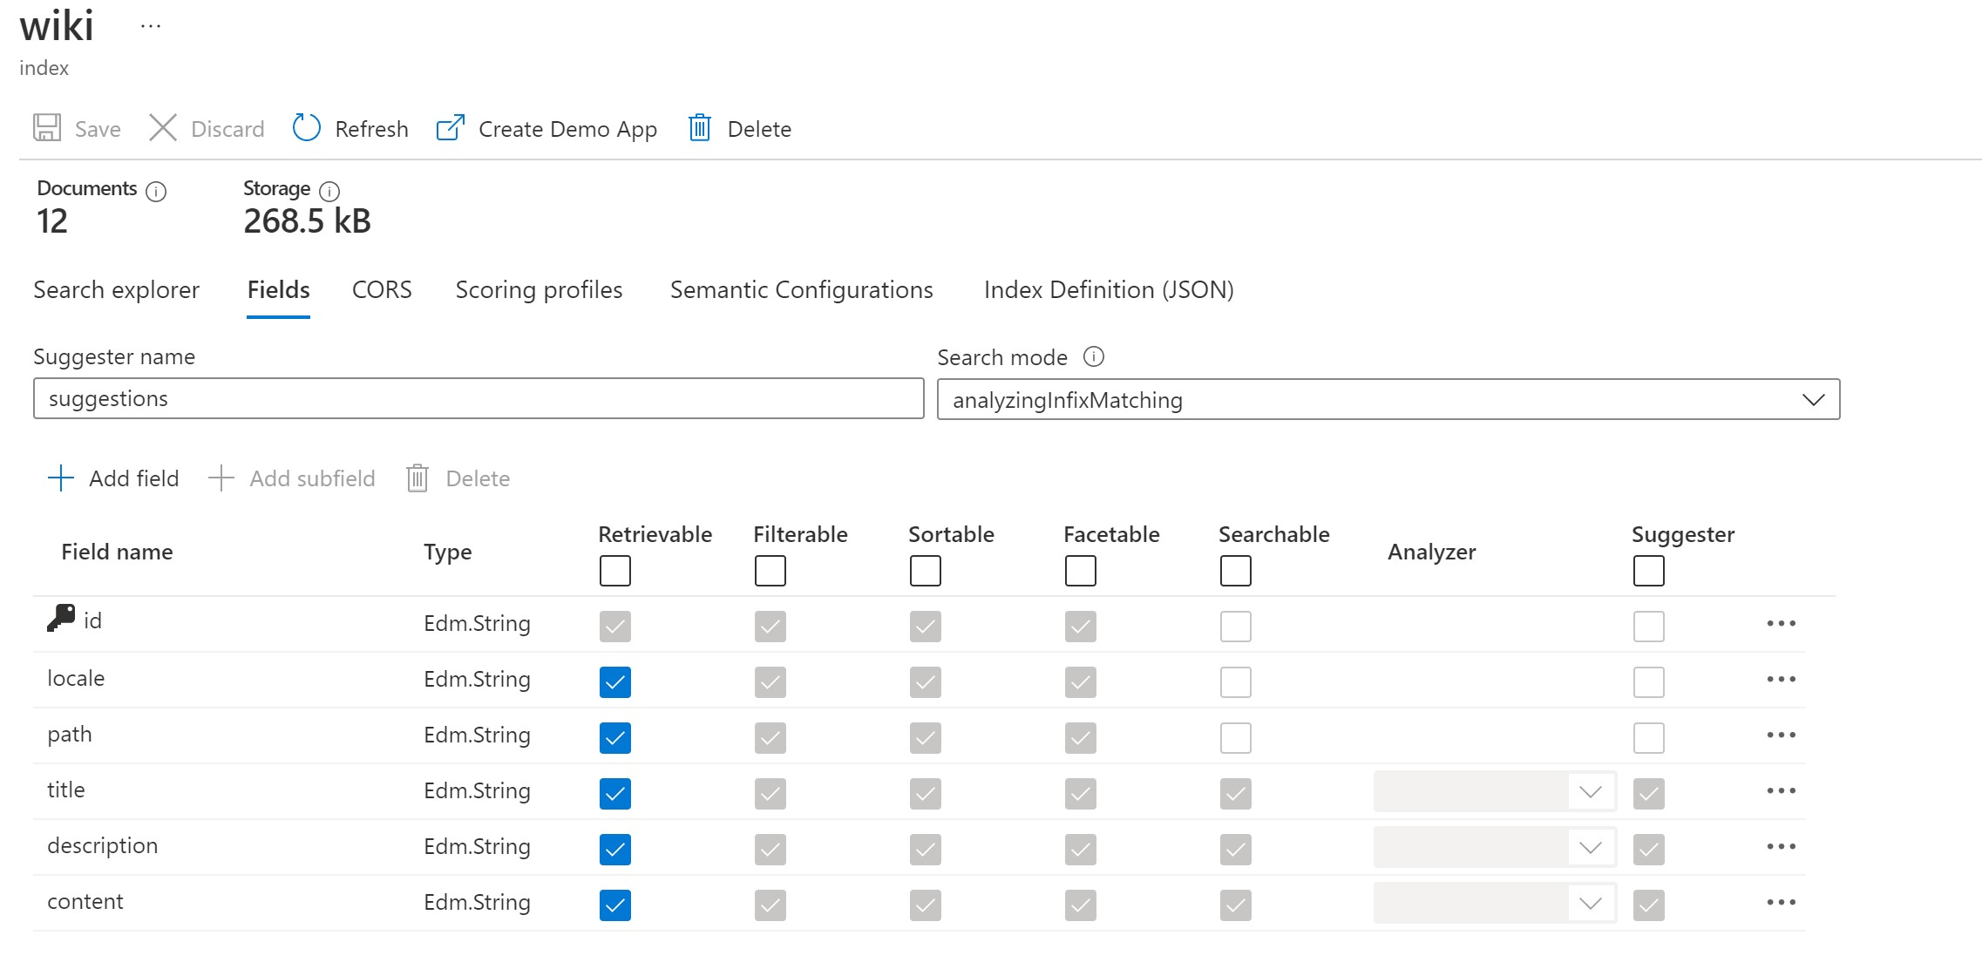Check Searchable for id field
Screen dimensions: 1982x976
tap(1236, 627)
